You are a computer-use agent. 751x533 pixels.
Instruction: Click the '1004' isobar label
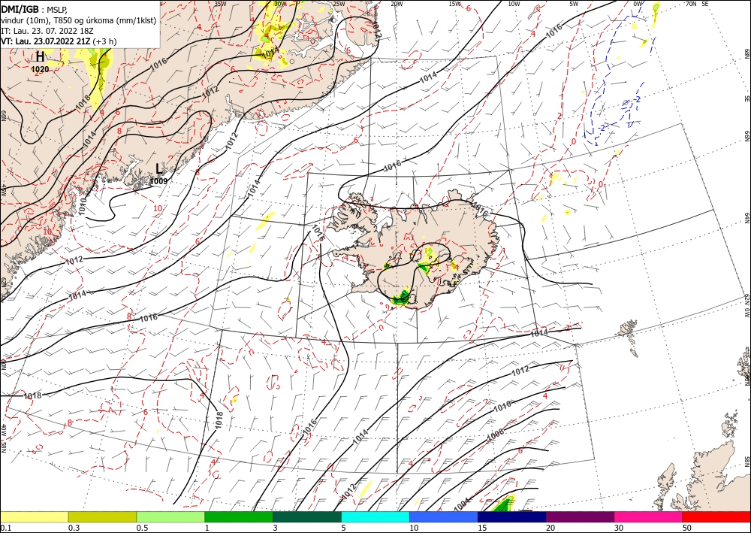pyautogui.click(x=462, y=504)
